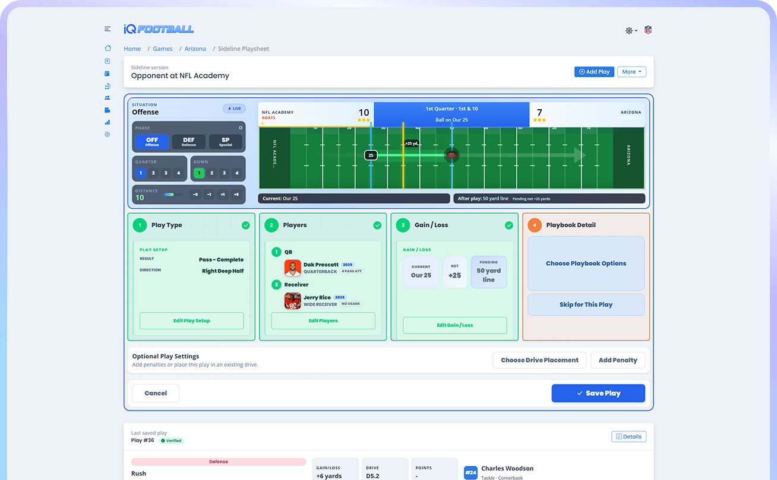Click Choose Drive Placement
The height and width of the screenshot is (480, 777).
point(539,360)
